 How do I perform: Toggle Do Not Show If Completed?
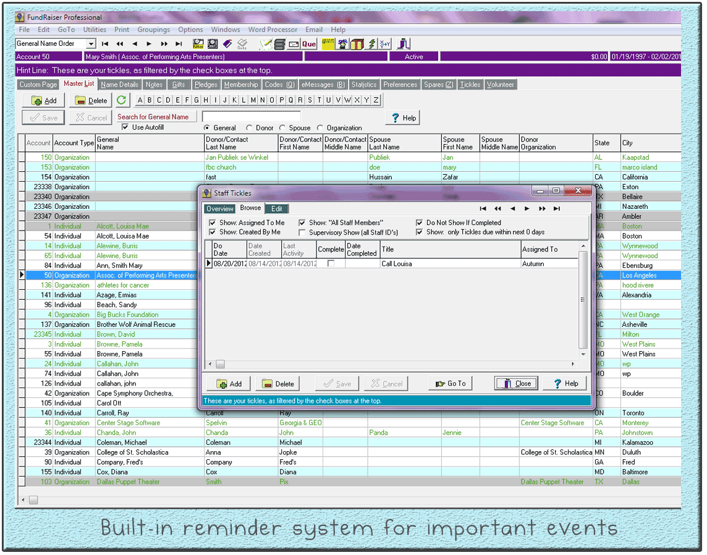tap(420, 223)
